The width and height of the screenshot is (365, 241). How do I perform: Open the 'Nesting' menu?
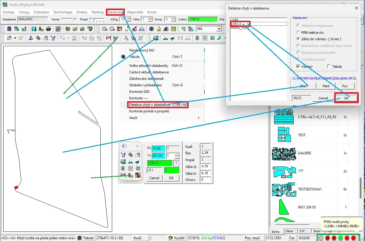(x=97, y=12)
